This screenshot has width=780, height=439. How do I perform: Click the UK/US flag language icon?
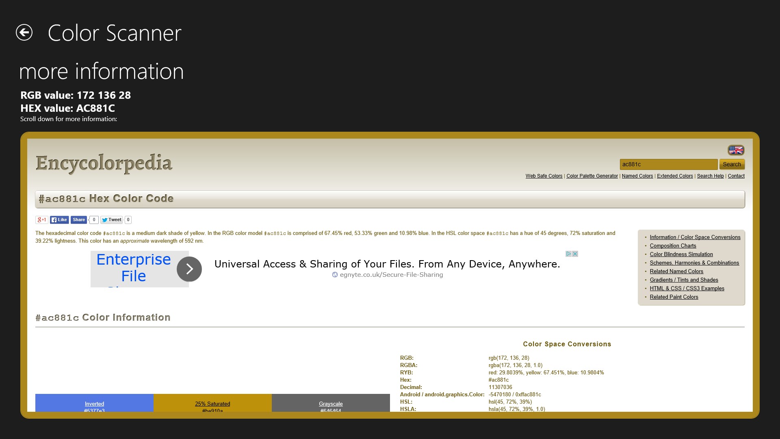pos(736,150)
